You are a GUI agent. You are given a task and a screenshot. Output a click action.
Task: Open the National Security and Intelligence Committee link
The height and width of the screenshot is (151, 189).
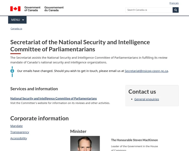tap(54, 98)
